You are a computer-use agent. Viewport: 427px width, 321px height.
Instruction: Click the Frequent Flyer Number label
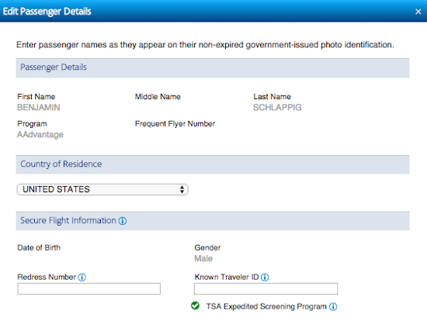175,124
